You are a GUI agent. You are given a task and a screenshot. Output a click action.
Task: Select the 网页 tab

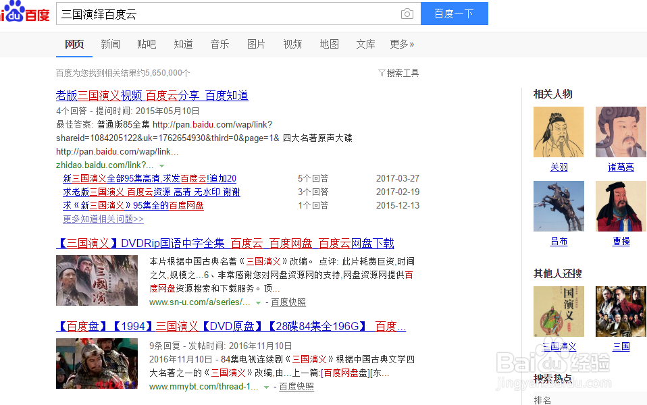[74, 44]
